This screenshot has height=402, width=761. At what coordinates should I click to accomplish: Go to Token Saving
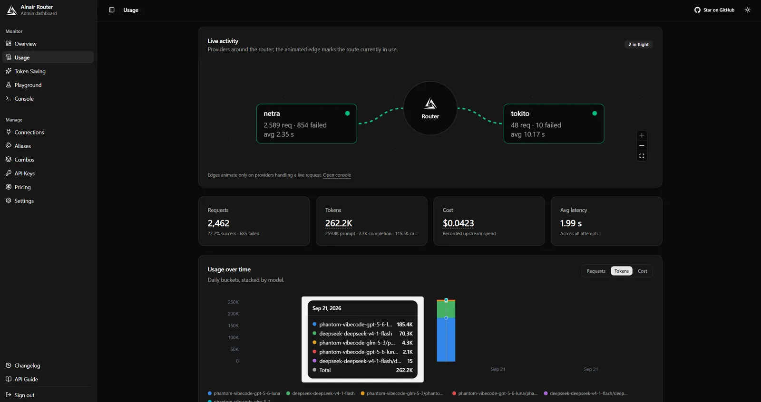click(48, 71)
